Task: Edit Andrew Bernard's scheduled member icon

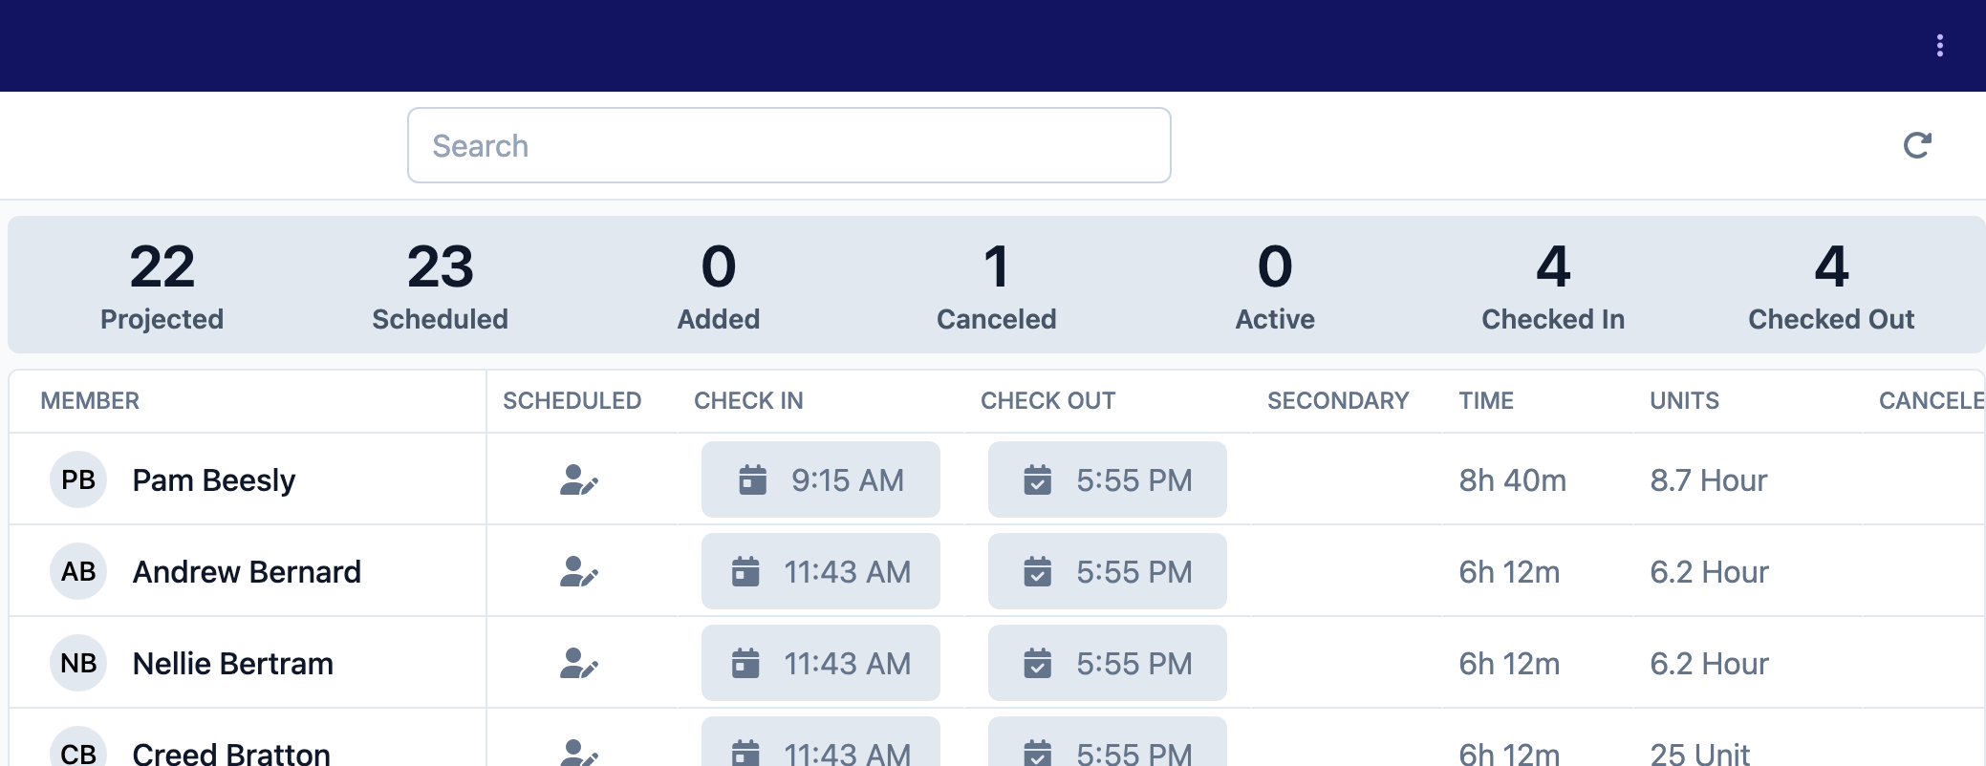Action: point(579,571)
